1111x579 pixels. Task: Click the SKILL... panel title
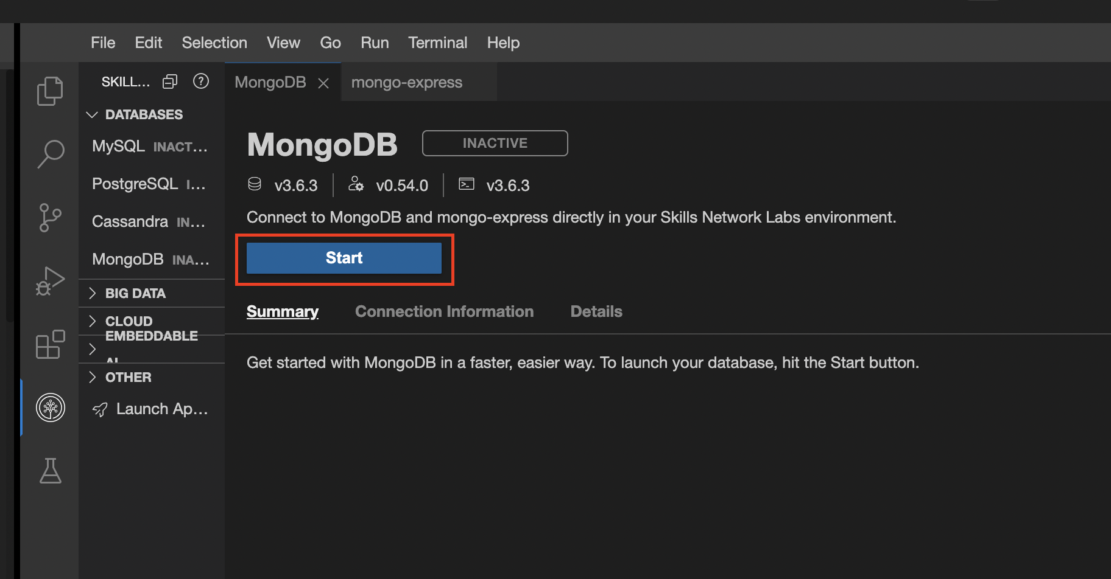click(x=125, y=81)
